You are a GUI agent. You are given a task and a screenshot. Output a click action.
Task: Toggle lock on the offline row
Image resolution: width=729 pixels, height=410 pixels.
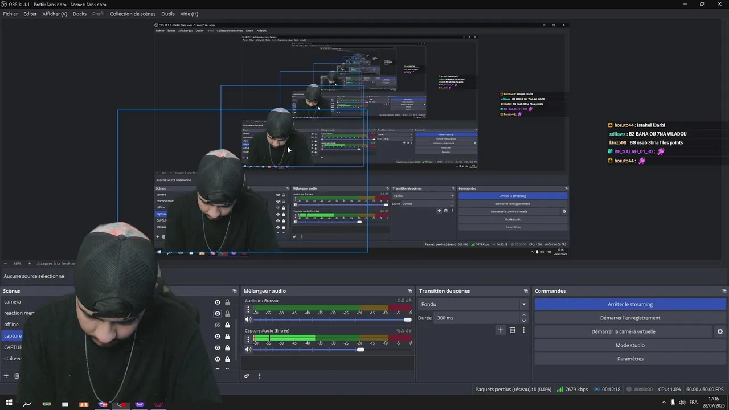tap(227, 325)
